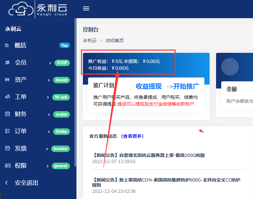Viewport: 253px width, 199px height.
Task: Click the red 提成可以提现到支付宝微信 text
Action: tap(155, 104)
